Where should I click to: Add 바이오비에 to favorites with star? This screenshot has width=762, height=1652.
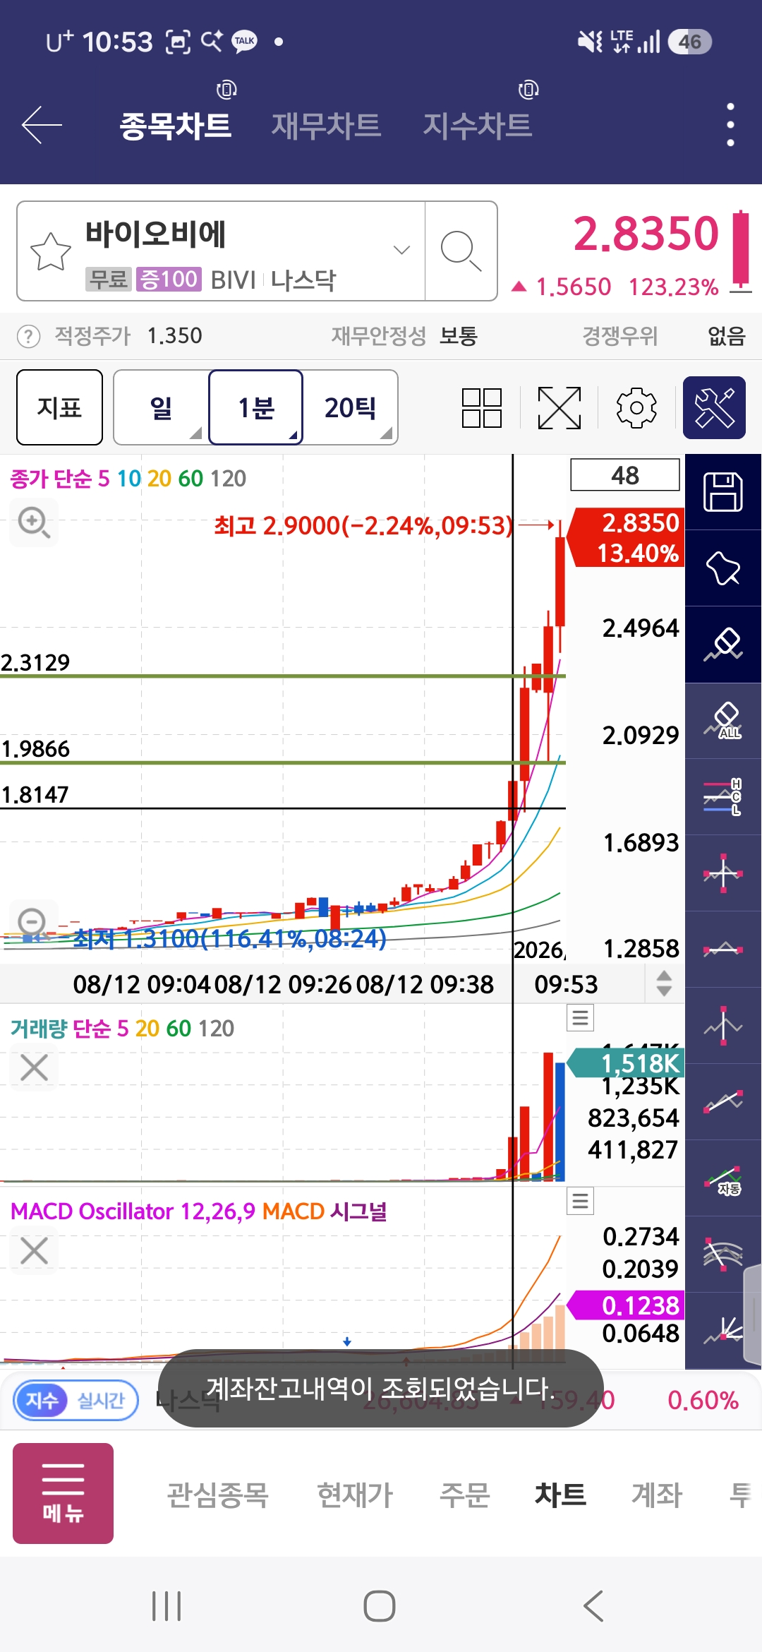click(51, 251)
